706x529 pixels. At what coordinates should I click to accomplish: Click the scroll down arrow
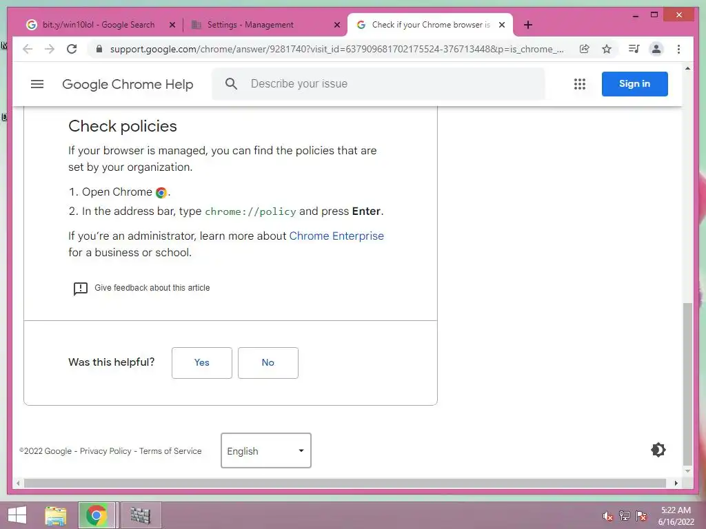687,471
